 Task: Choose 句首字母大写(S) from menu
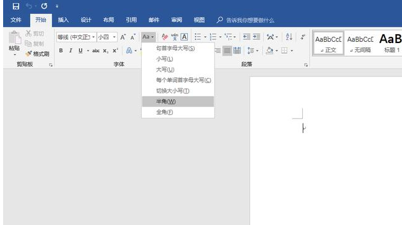178,48
